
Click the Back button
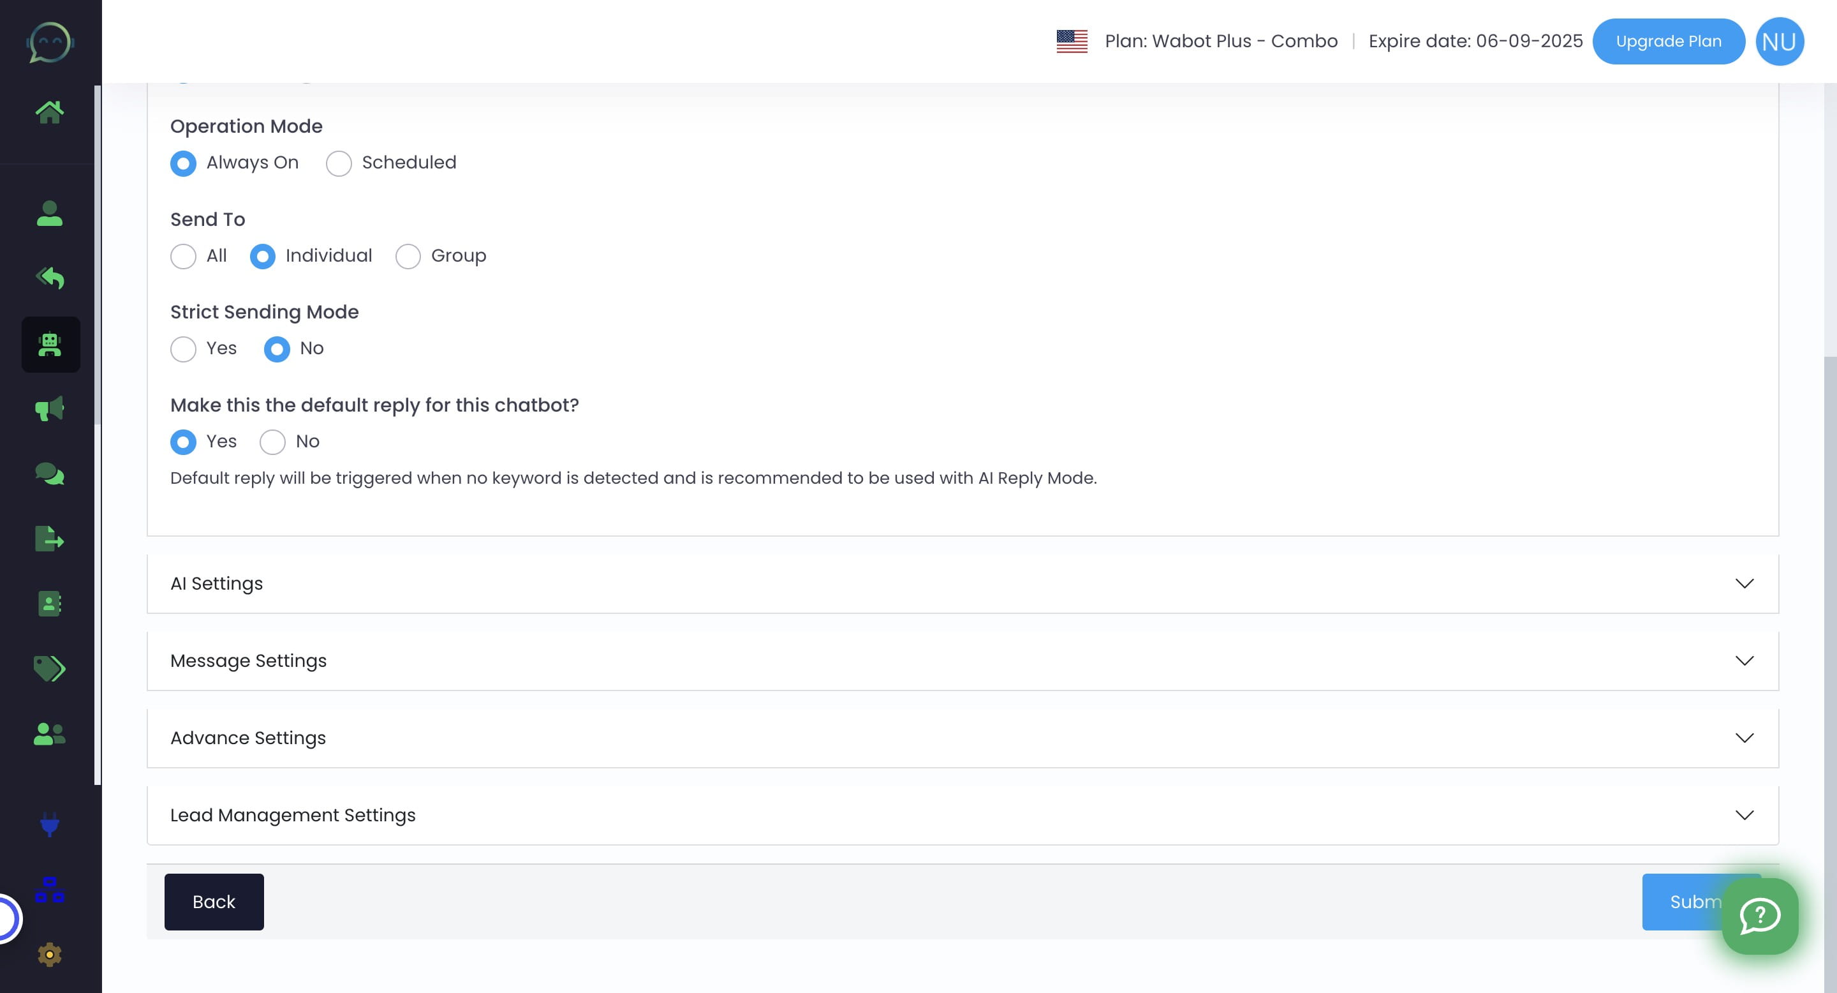[214, 902]
